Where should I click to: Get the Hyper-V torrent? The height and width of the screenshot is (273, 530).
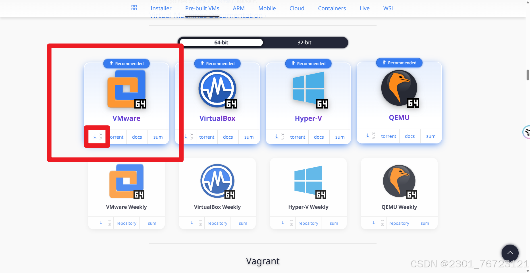tap(298, 137)
